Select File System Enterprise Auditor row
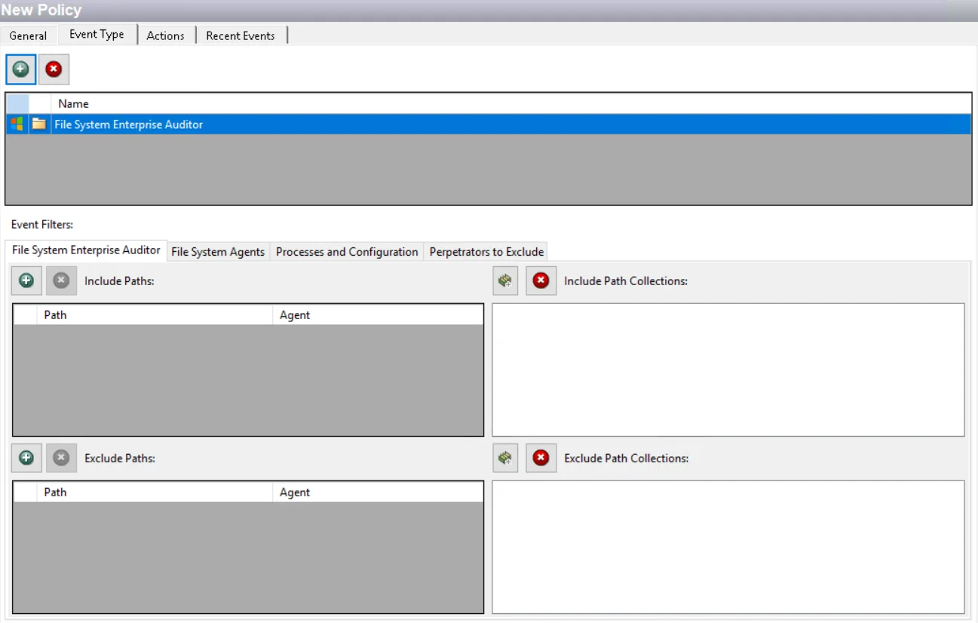The width and height of the screenshot is (978, 623). point(488,124)
